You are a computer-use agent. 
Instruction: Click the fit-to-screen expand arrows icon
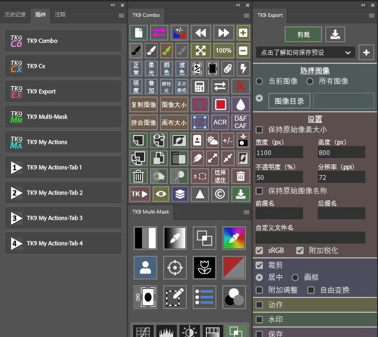[201, 51]
